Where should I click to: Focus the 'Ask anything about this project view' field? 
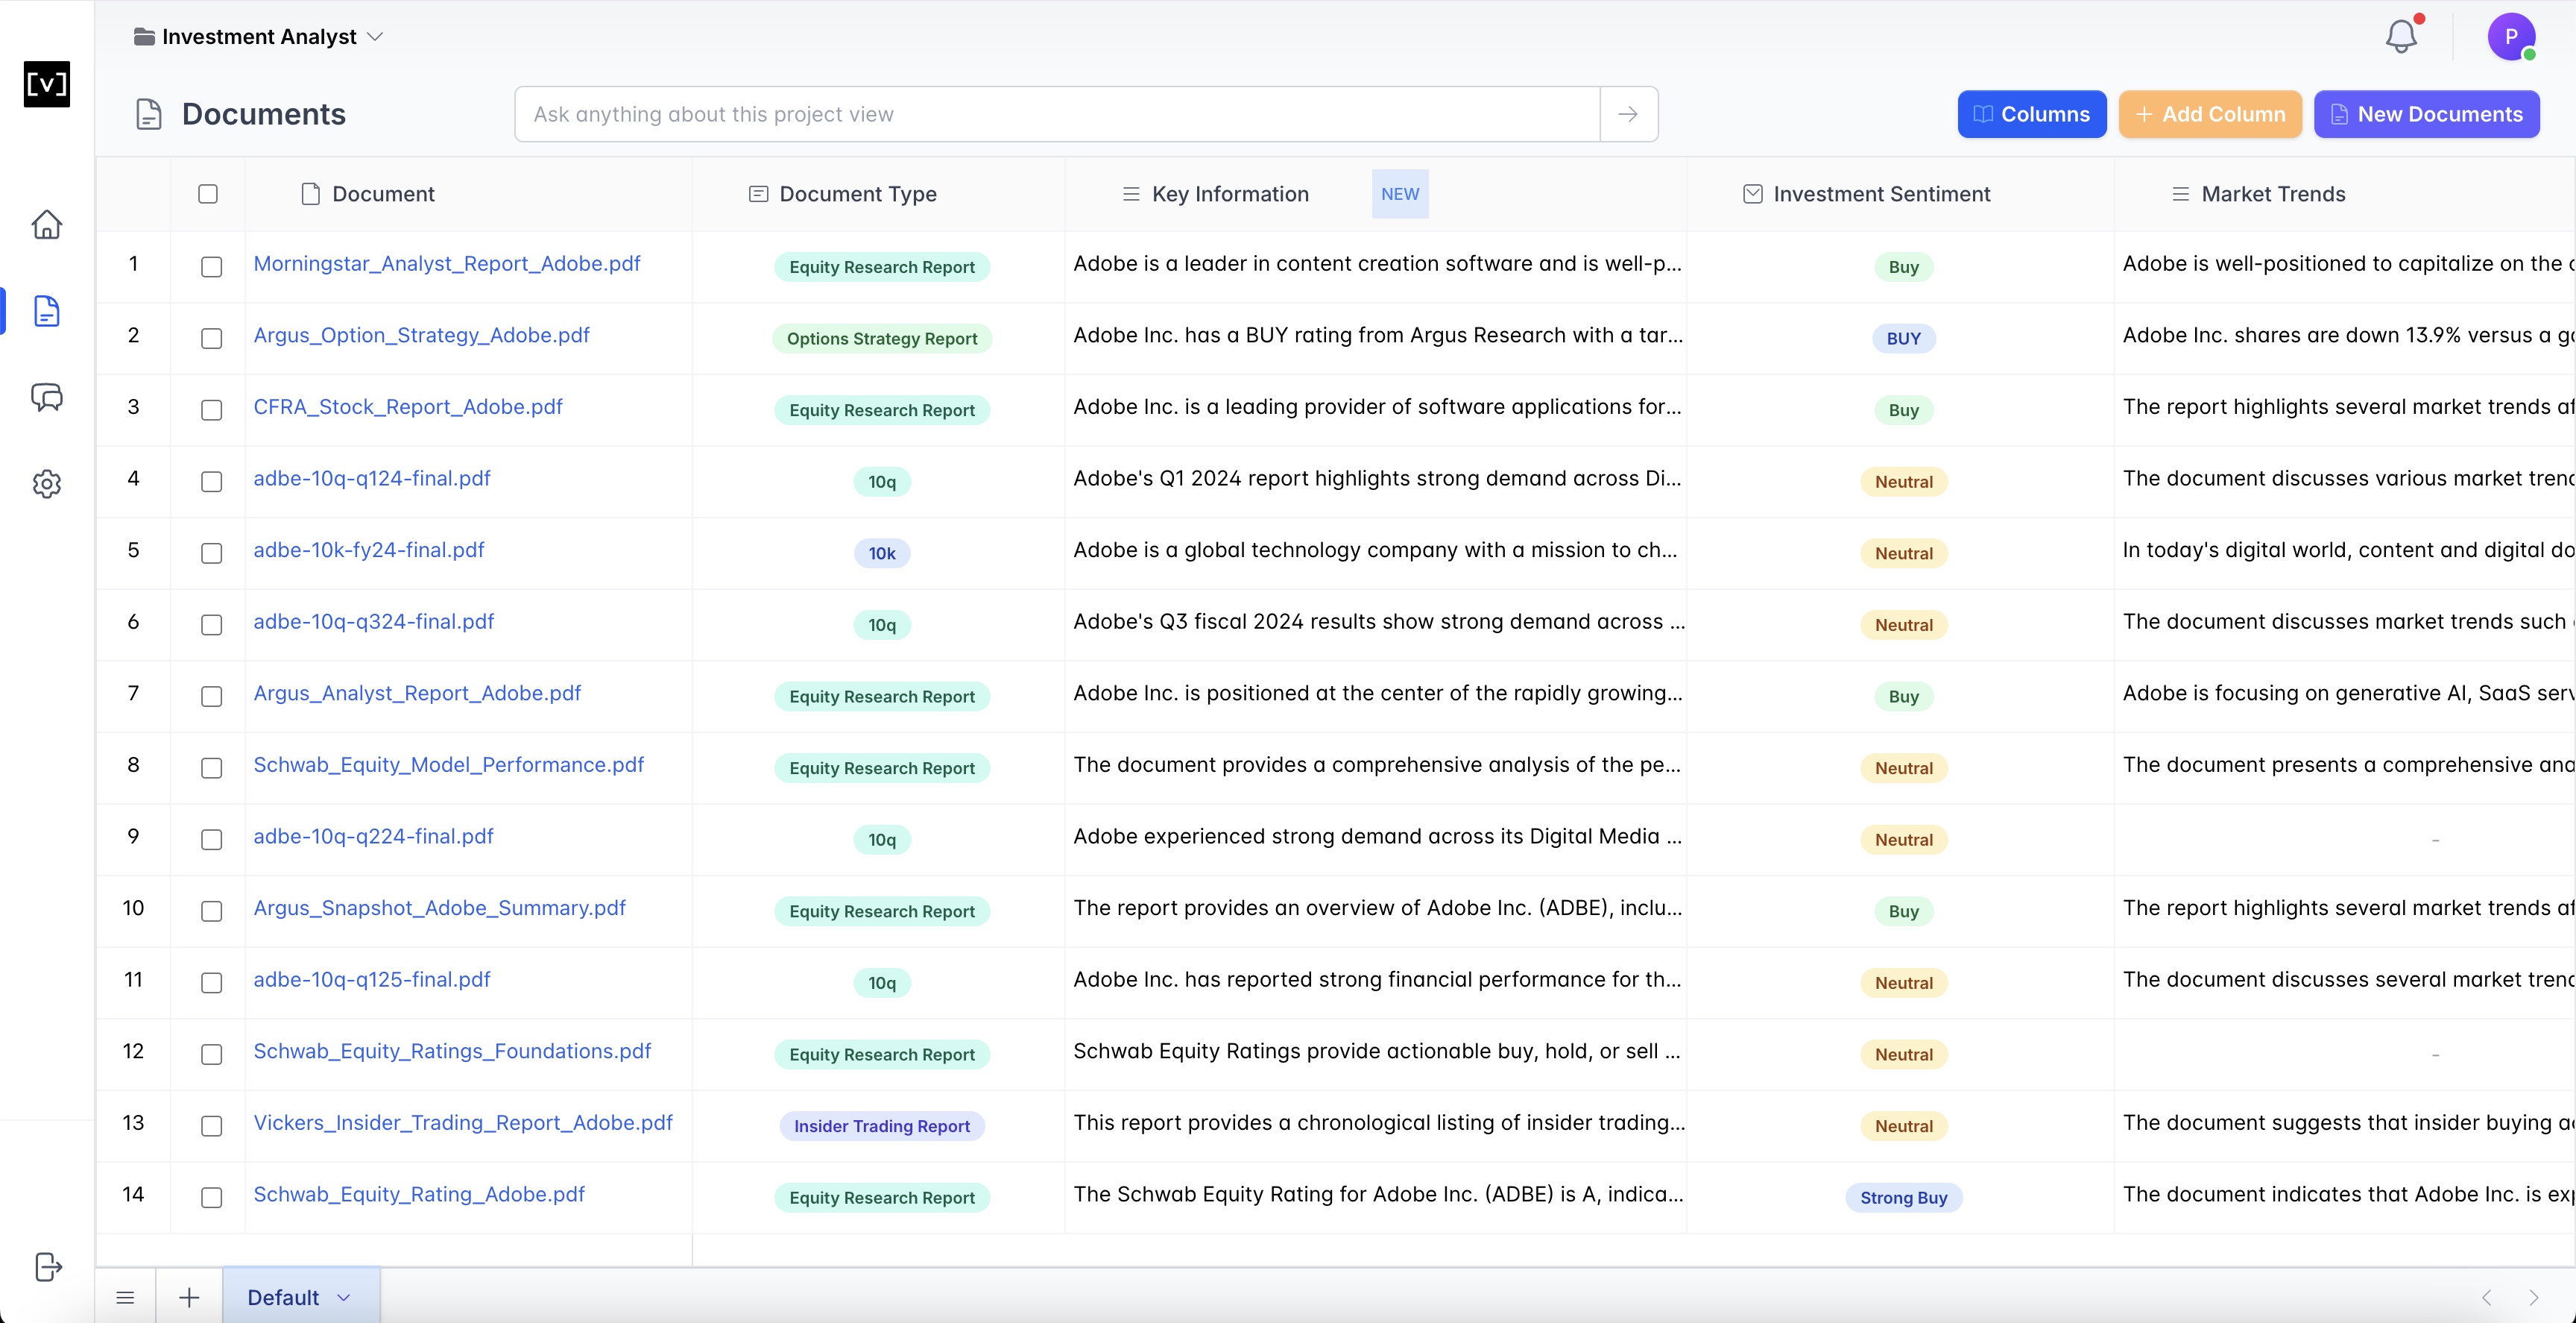(x=1057, y=114)
